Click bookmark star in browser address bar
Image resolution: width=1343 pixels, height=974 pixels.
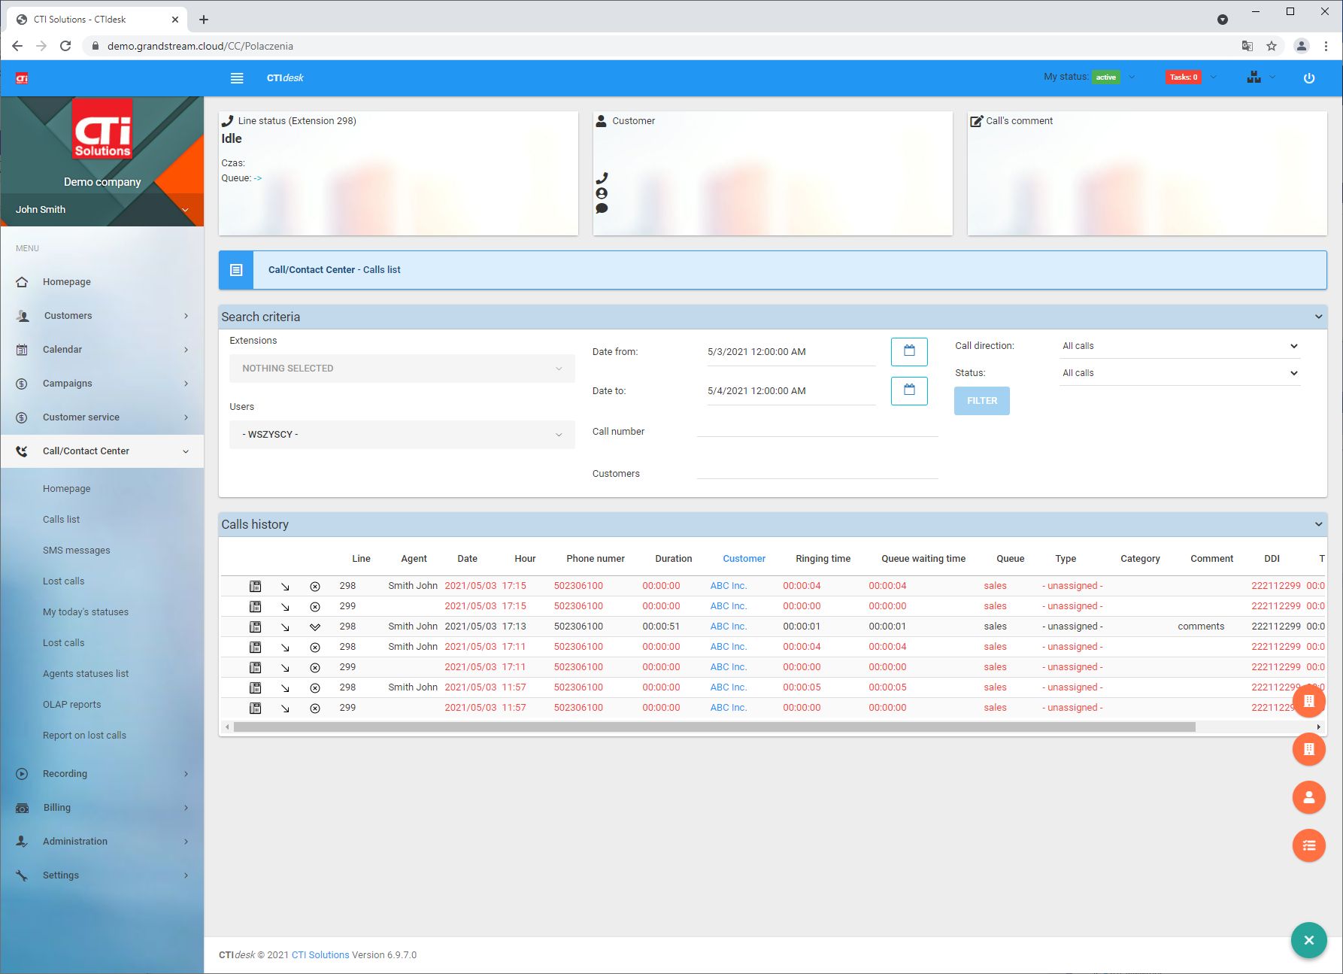(x=1272, y=46)
